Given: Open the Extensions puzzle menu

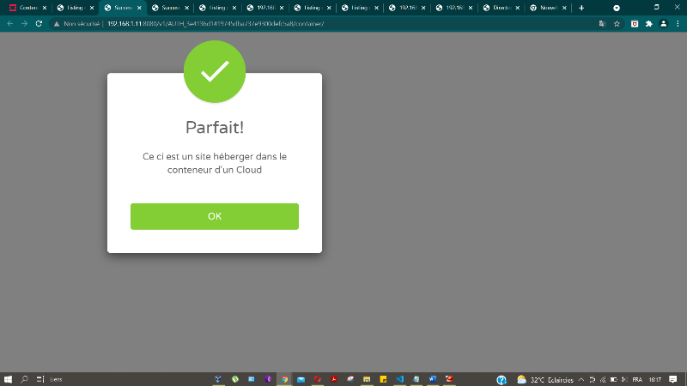Looking at the screenshot, I should pos(649,24).
